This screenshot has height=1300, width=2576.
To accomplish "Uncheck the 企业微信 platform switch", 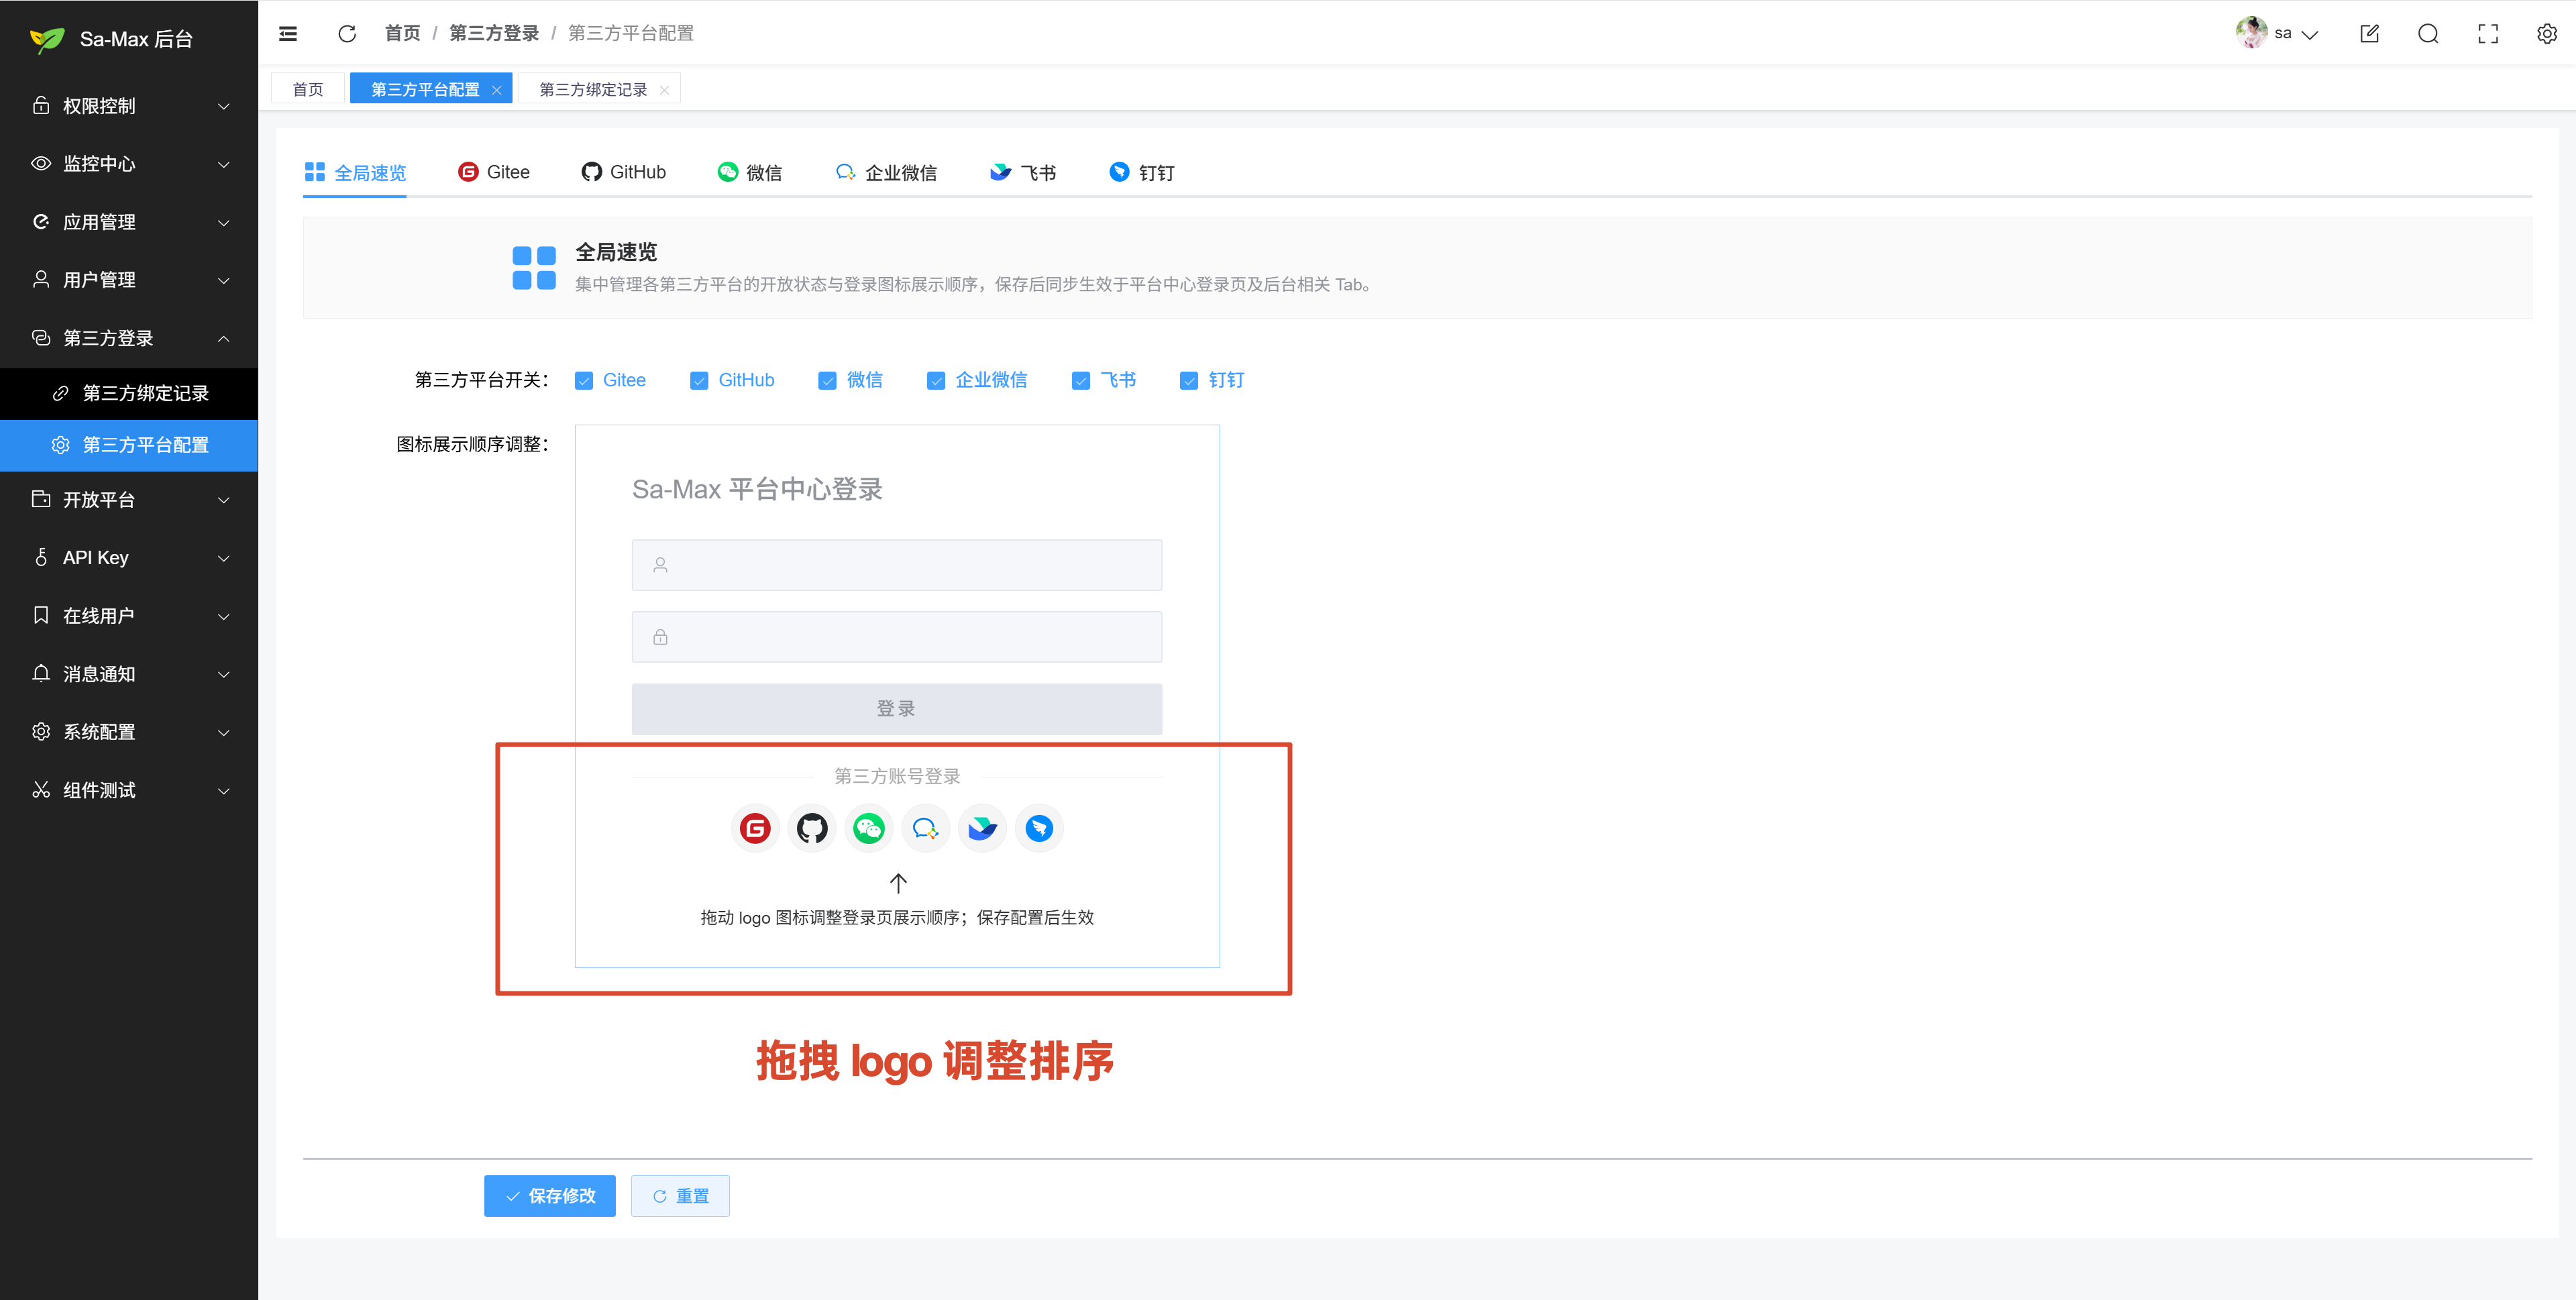I will coord(936,381).
